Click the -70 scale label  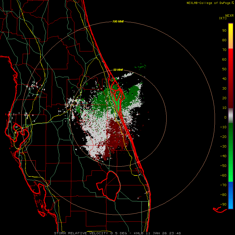tap(223, 185)
